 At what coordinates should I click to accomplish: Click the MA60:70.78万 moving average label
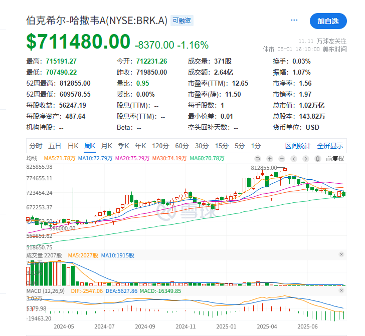[x=207, y=158]
